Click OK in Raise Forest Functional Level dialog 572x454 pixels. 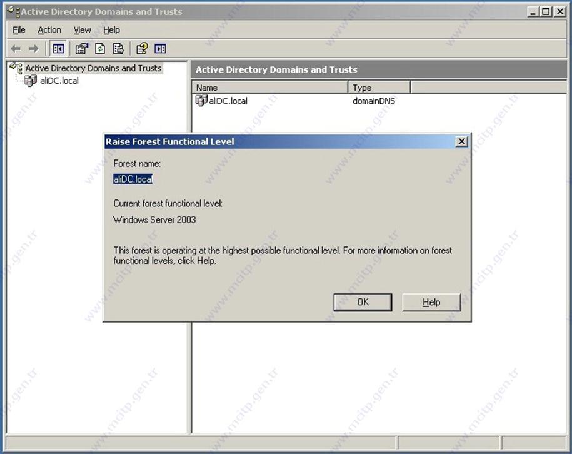[x=363, y=302]
